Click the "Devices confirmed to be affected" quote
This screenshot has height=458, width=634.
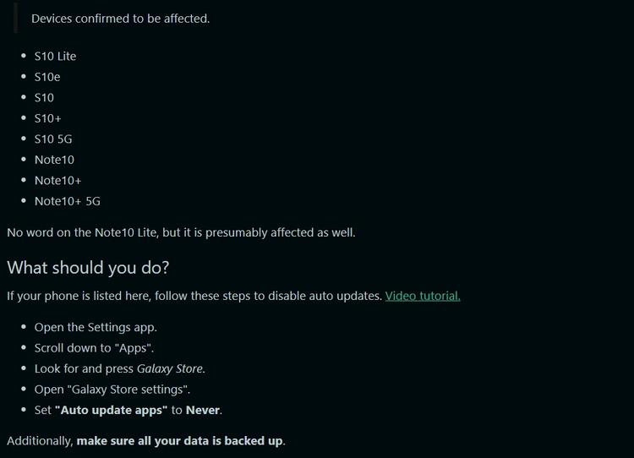(120, 18)
